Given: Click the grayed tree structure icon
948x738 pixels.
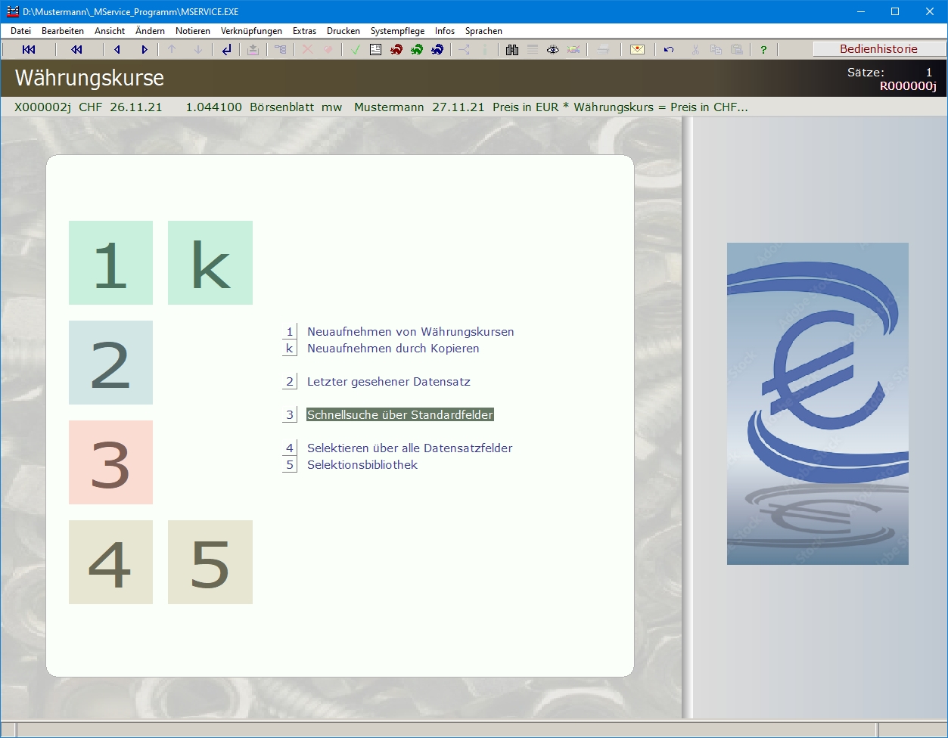Looking at the screenshot, I should [281, 50].
